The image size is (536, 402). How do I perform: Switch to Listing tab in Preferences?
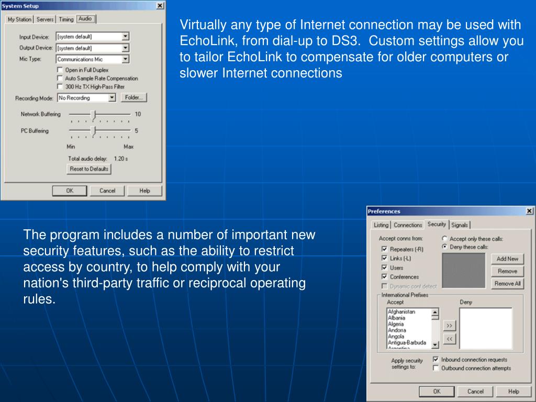pyautogui.click(x=381, y=225)
